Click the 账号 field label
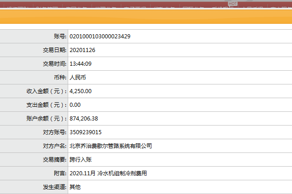This screenshot has height=194, width=292. click(59, 36)
